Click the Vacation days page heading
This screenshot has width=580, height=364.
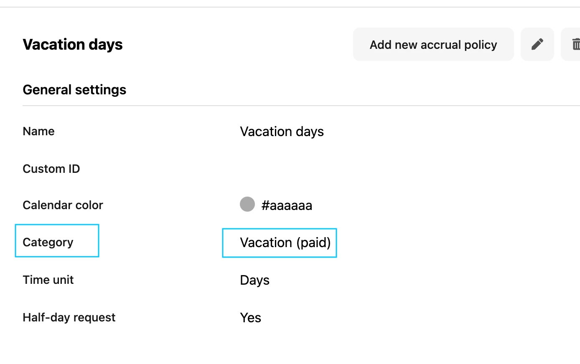tap(73, 44)
